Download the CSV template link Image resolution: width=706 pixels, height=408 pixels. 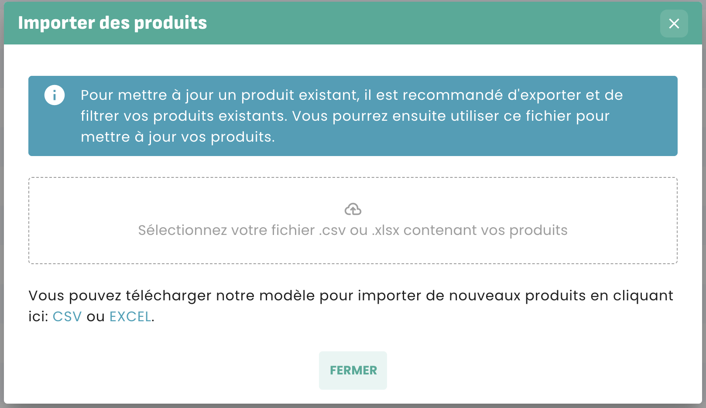(67, 316)
